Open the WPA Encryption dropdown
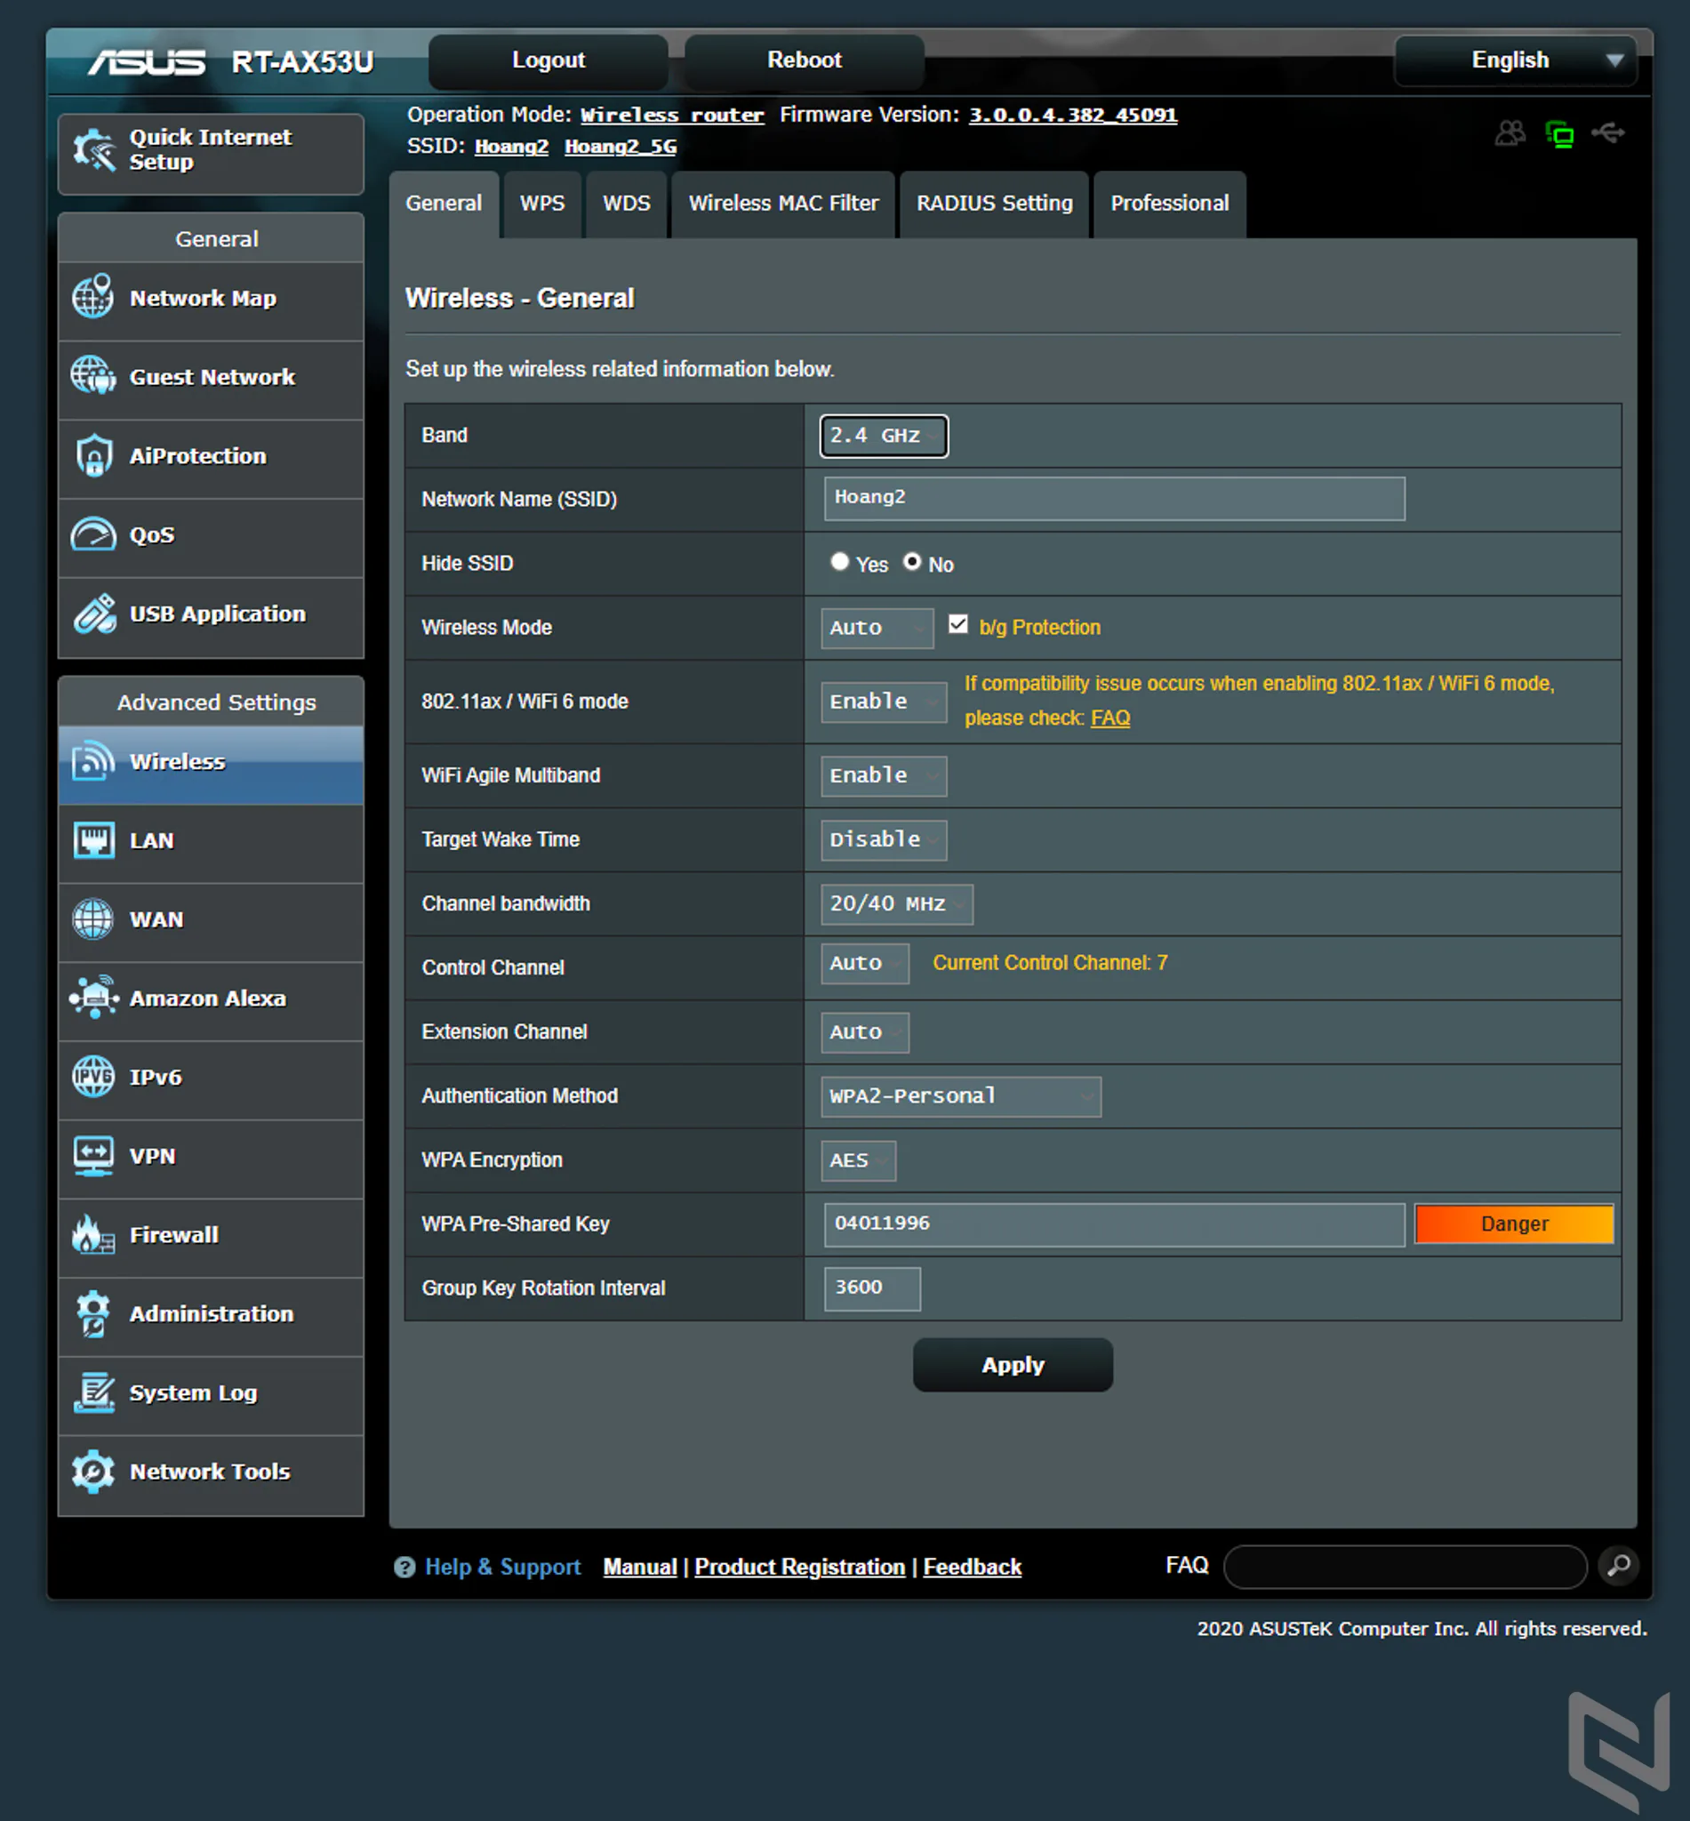The image size is (1690, 1821). point(858,1160)
